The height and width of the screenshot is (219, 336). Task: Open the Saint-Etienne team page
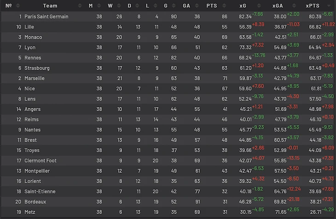[40, 191]
